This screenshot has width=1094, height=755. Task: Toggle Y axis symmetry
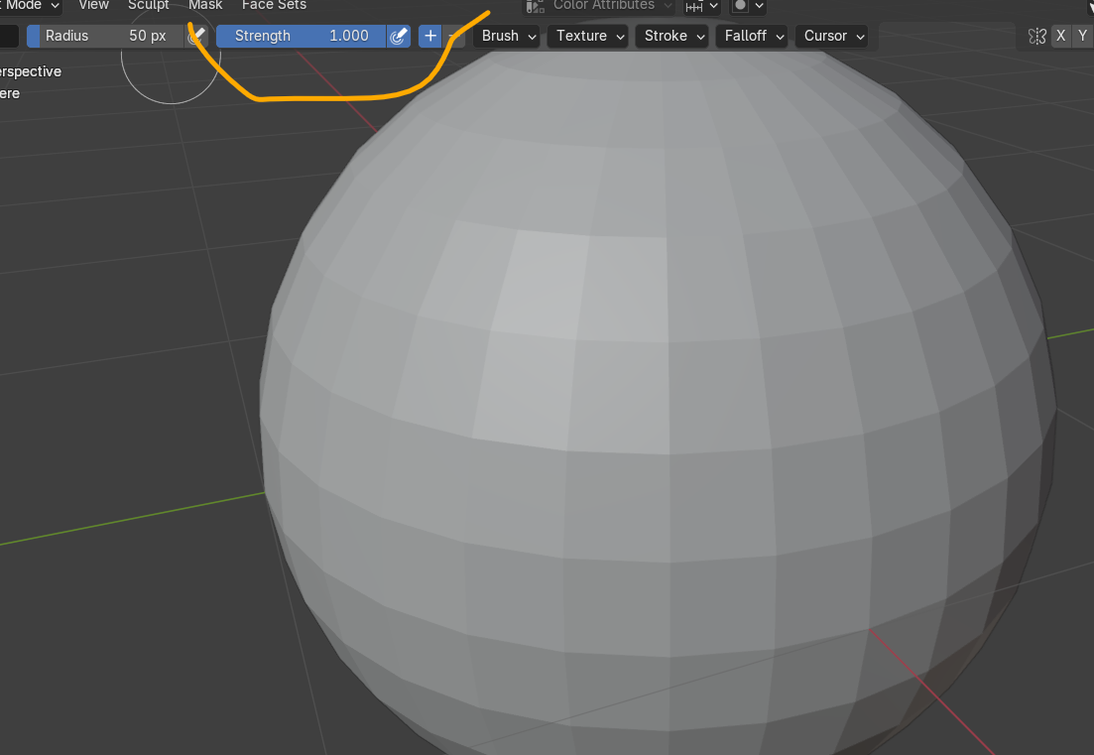pyautogui.click(x=1082, y=36)
